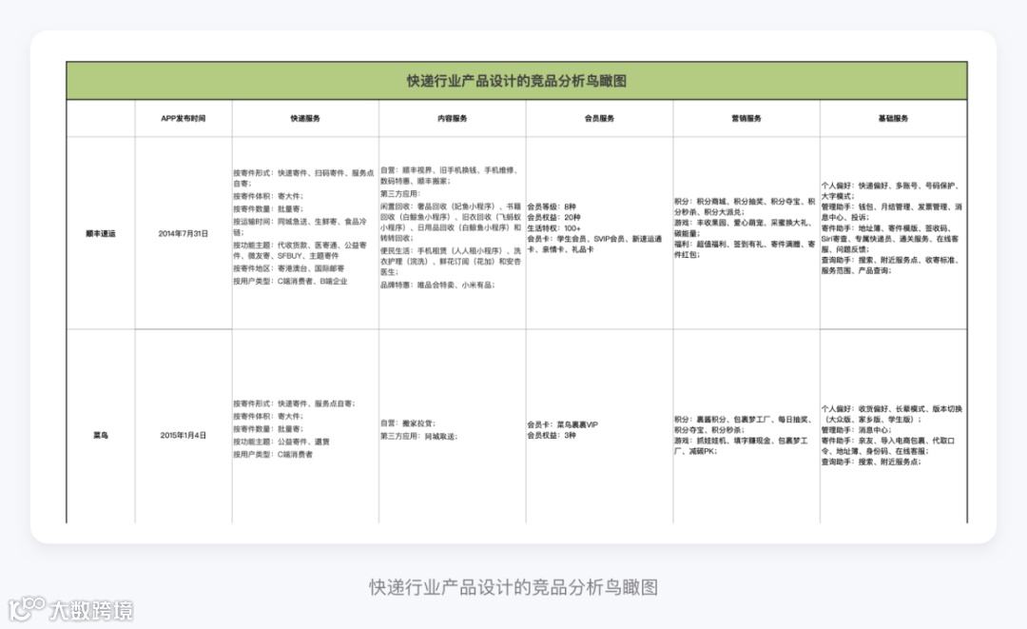Click the line 自营: 搬家拉货

point(408,423)
